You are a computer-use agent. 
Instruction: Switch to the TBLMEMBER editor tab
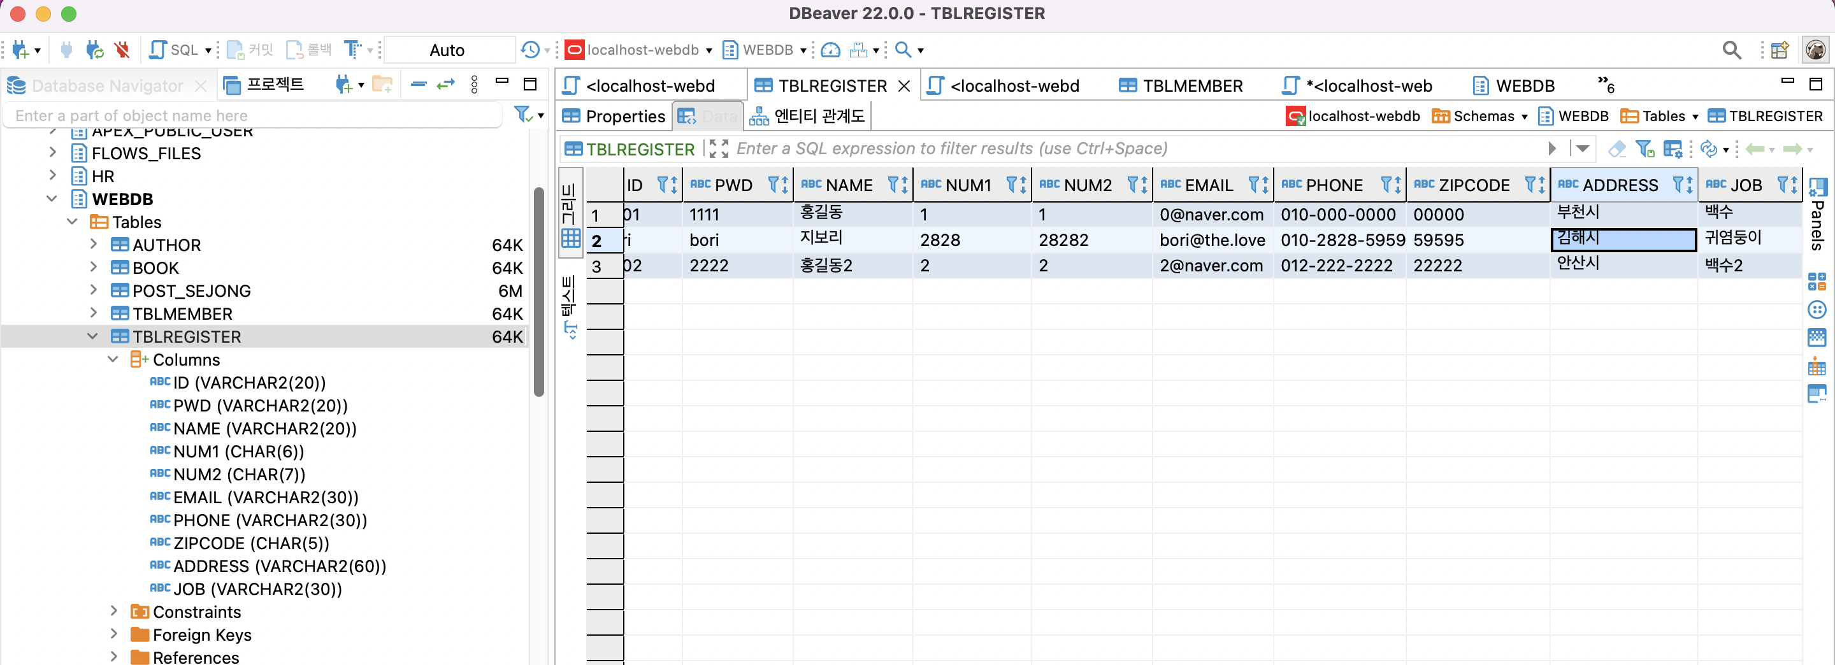1181,85
